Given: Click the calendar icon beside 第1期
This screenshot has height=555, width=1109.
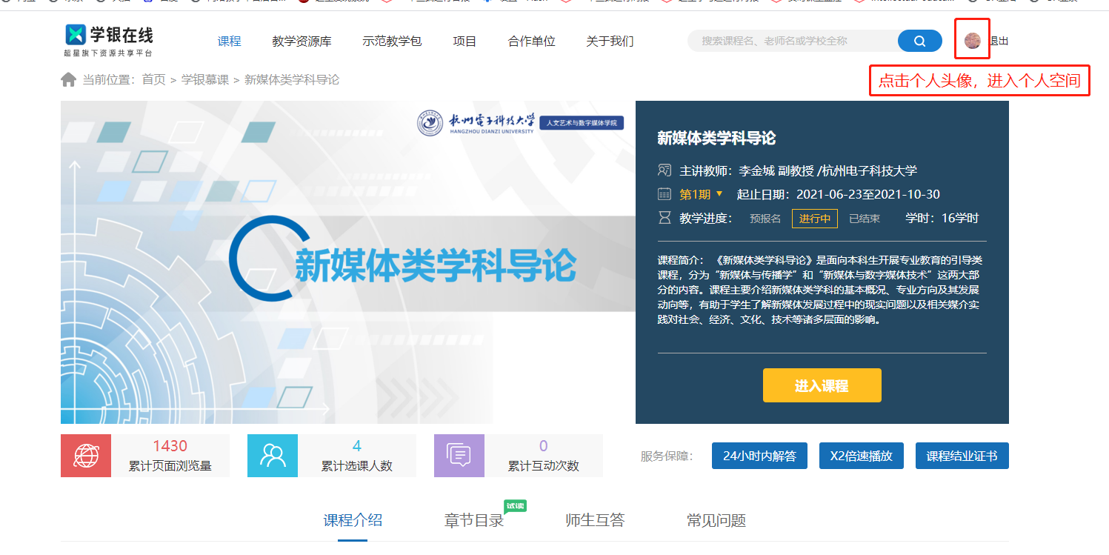Looking at the screenshot, I should [665, 194].
